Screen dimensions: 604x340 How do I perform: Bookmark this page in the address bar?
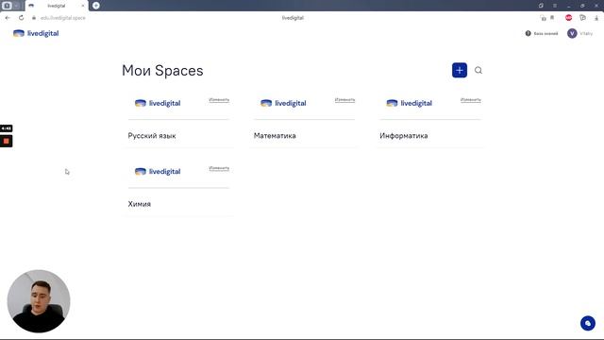552,18
